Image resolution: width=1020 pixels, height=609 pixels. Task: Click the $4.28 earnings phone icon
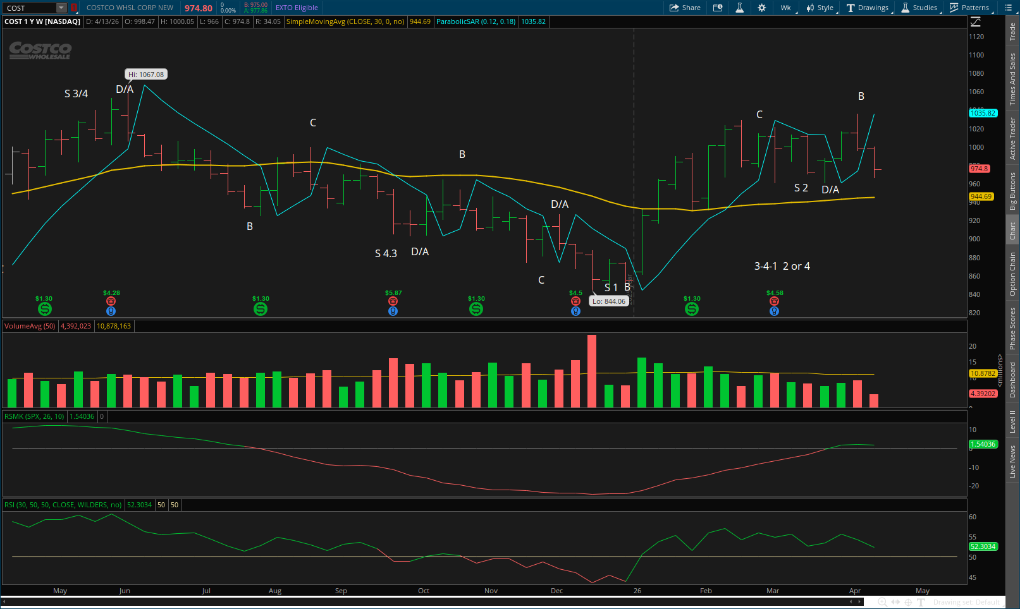click(111, 301)
